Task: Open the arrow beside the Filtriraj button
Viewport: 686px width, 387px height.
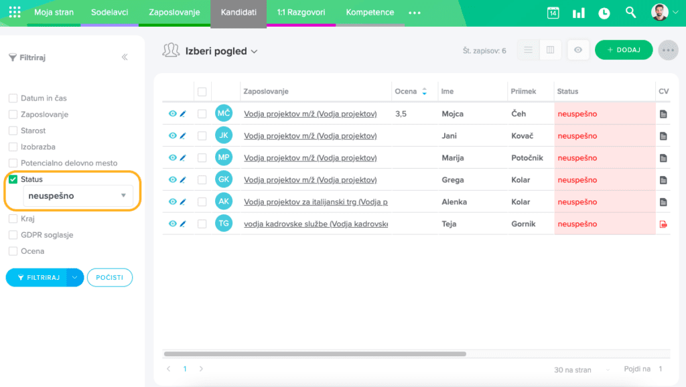Action: tap(75, 277)
